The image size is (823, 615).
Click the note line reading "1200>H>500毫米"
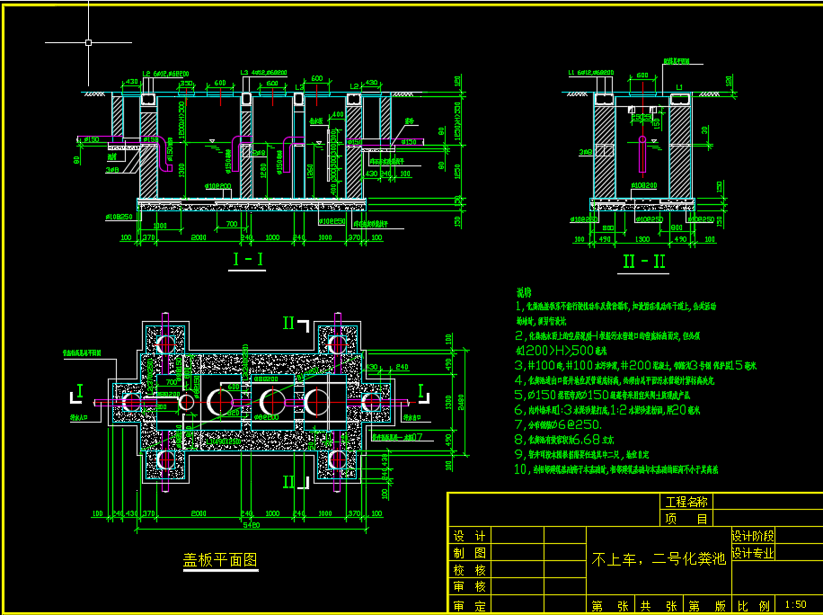561,351
